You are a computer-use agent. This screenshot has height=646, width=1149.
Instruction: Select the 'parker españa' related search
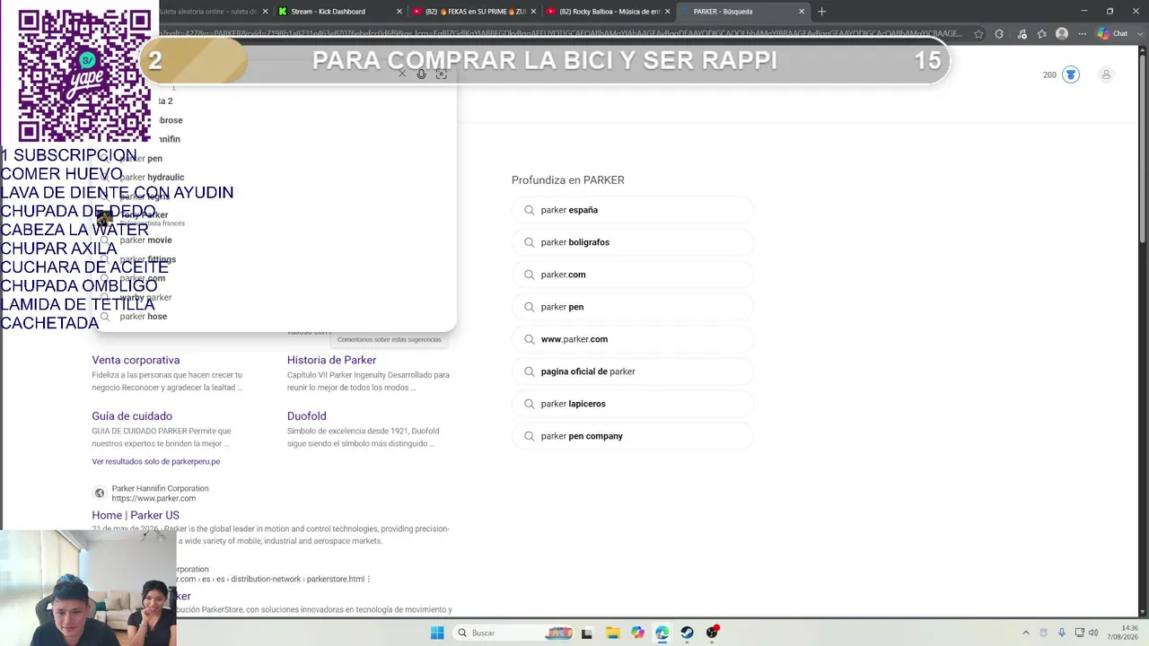click(632, 210)
